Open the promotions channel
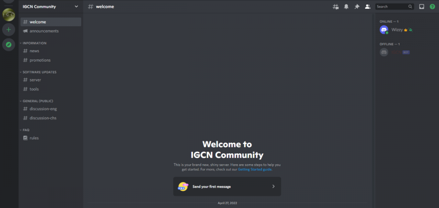 pos(51,60)
